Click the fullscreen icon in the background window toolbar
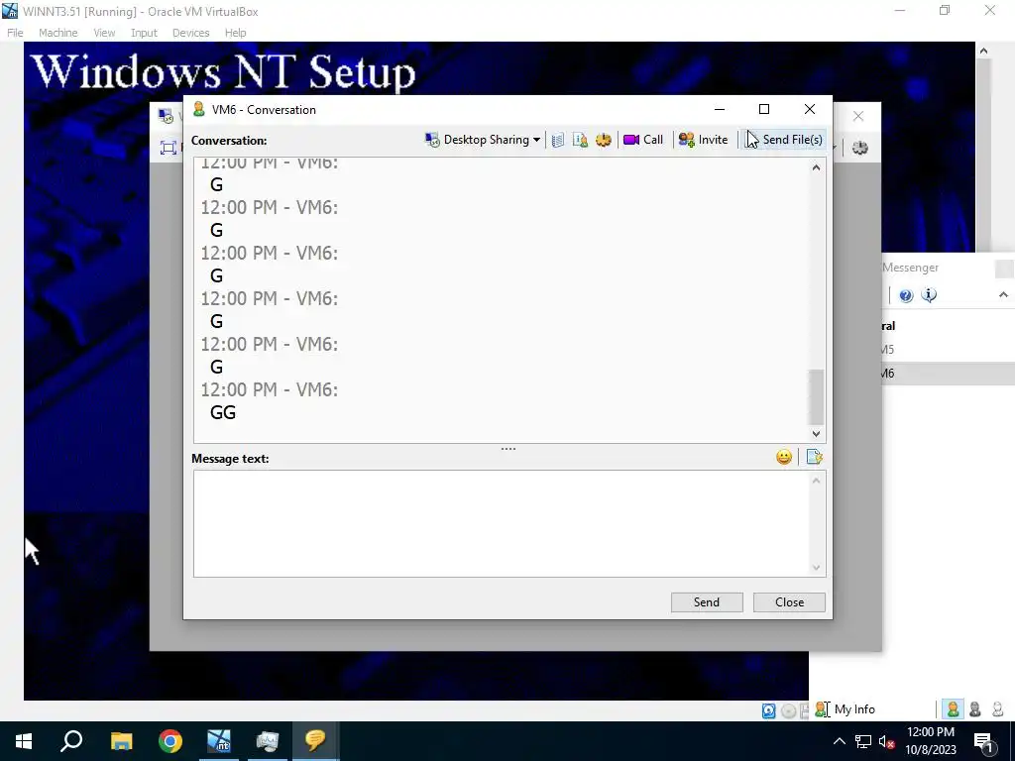 coord(169,148)
